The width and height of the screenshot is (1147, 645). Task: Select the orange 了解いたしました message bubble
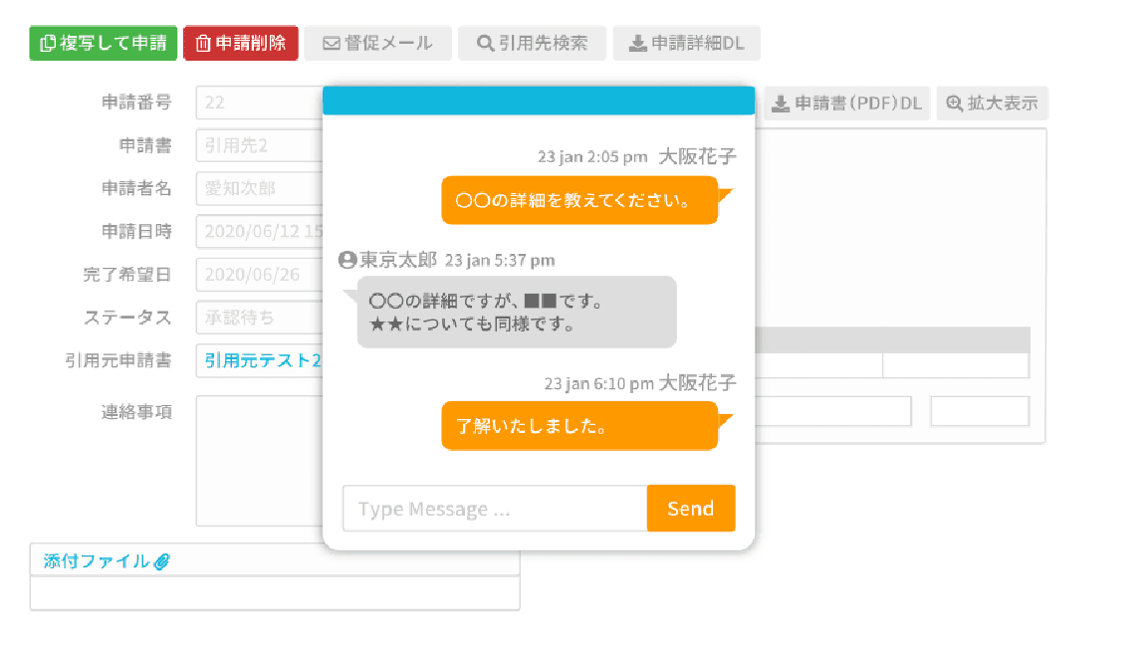click(x=579, y=427)
